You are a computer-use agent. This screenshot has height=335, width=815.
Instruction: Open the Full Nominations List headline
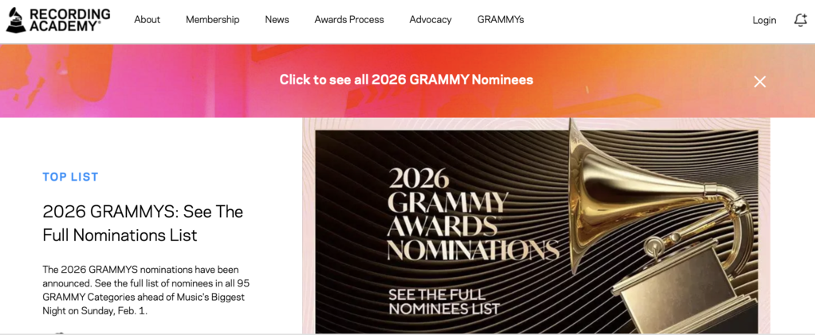click(x=143, y=224)
